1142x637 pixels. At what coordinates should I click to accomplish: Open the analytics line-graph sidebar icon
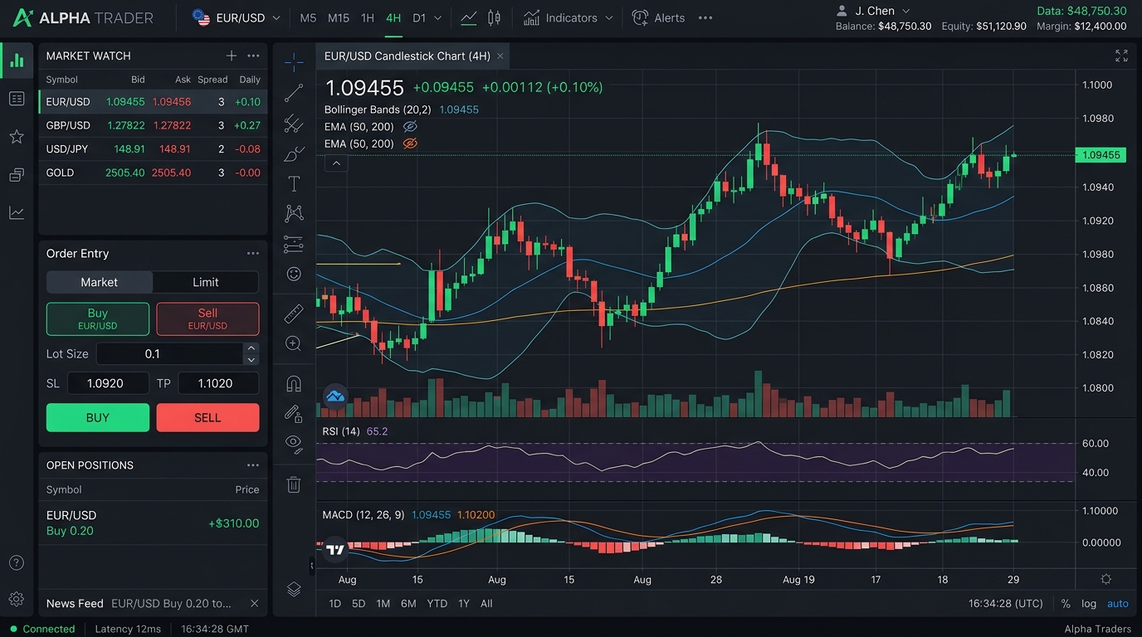click(17, 212)
